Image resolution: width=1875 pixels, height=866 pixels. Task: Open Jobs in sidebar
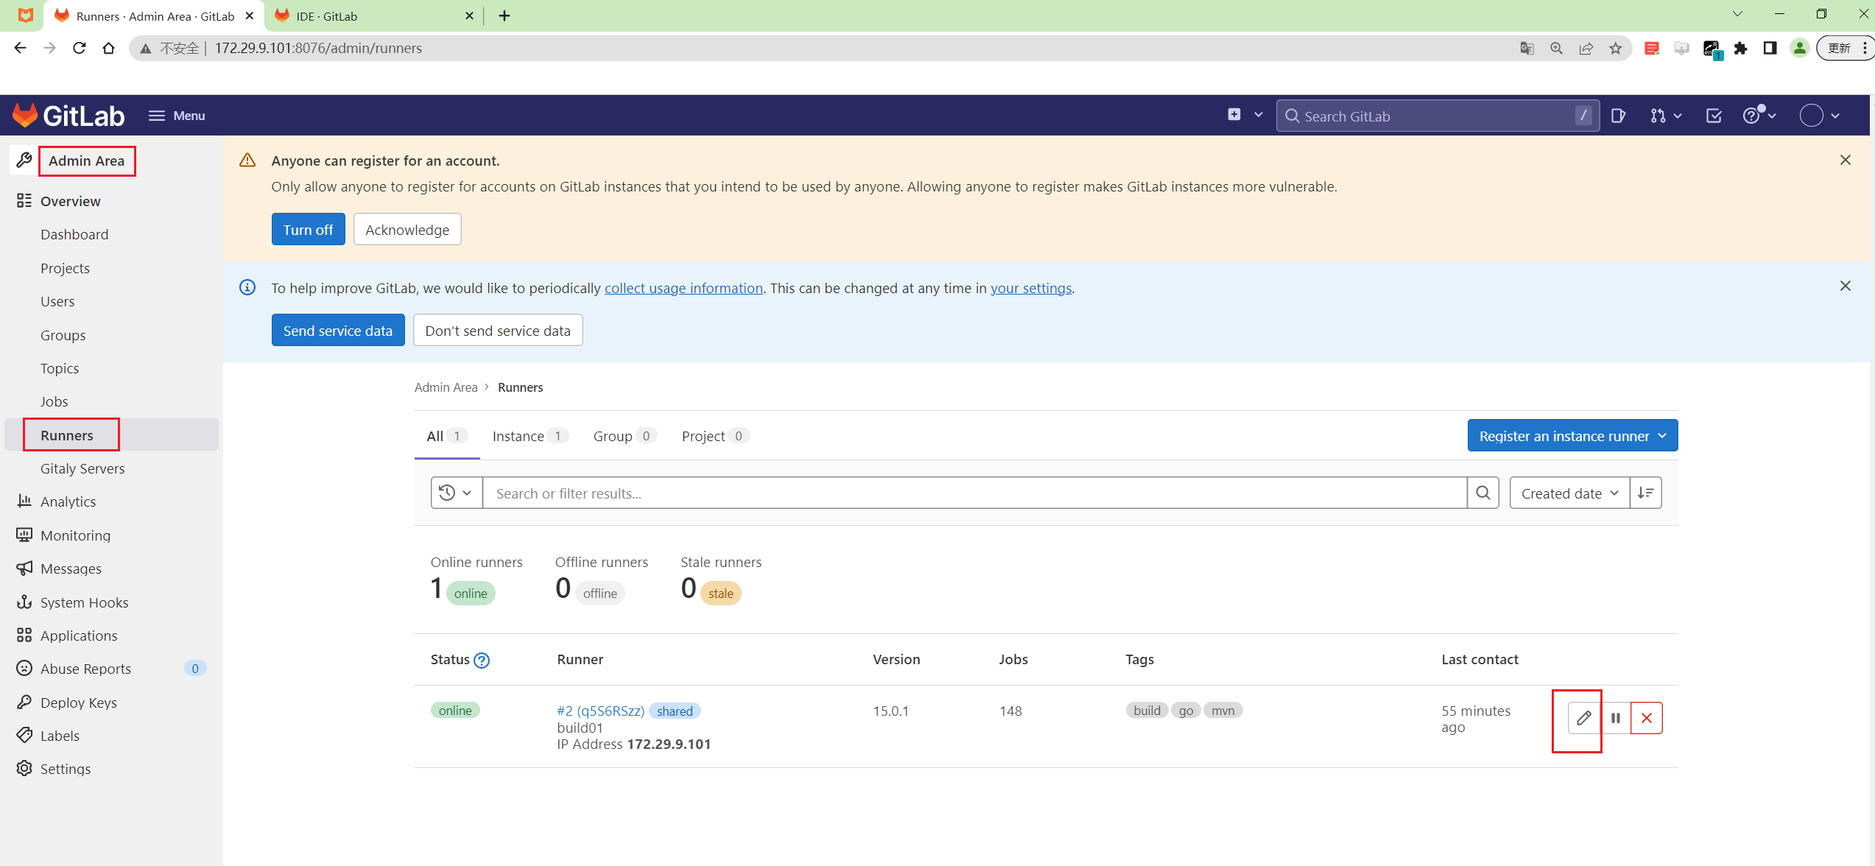click(x=54, y=401)
